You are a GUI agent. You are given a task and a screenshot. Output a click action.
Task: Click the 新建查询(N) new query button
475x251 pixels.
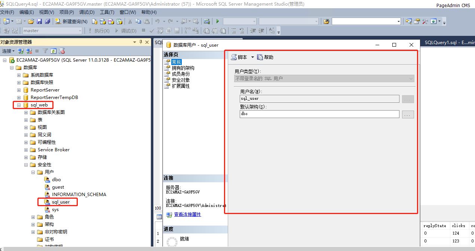(71, 22)
